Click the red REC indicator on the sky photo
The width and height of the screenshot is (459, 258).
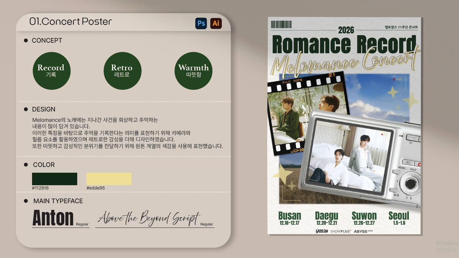(x=397, y=80)
